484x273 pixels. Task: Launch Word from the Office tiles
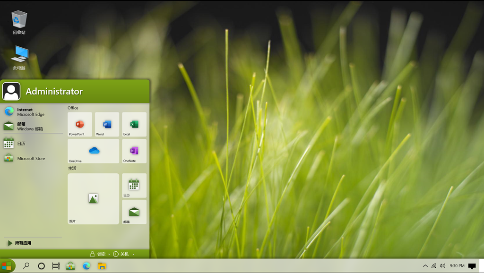coord(107,124)
